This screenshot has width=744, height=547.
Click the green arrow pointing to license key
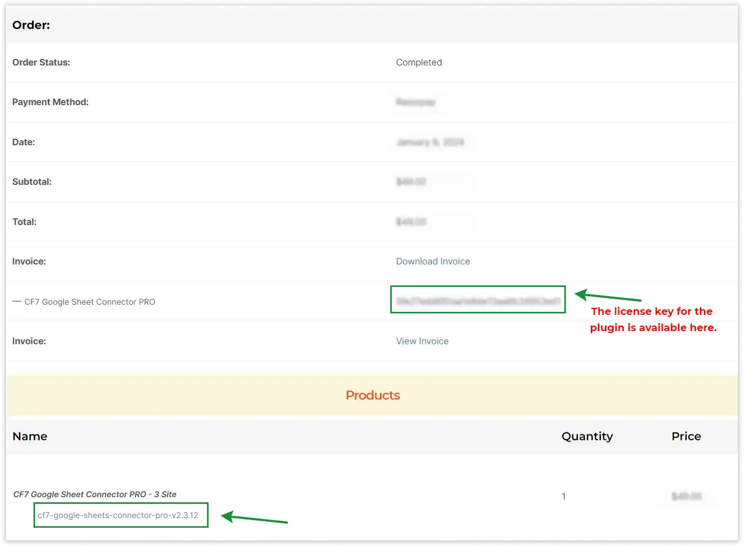pyautogui.click(x=608, y=296)
